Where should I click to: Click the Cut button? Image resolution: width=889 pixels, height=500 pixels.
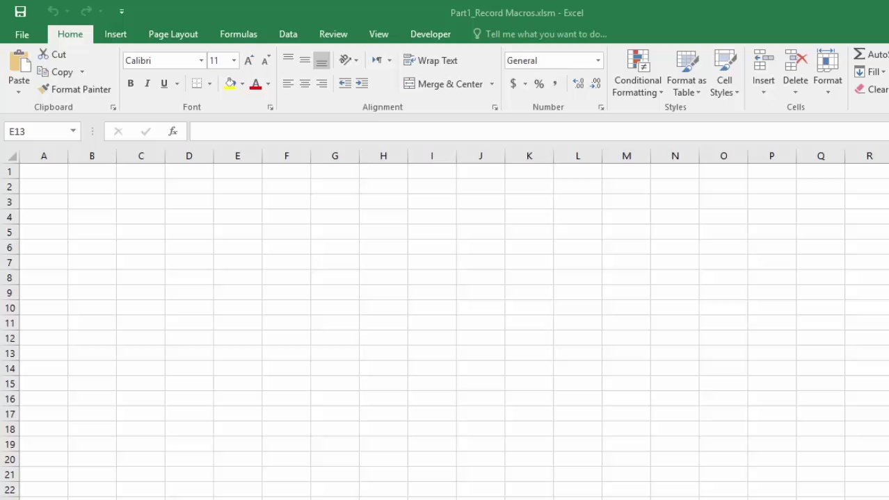(x=52, y=54)
